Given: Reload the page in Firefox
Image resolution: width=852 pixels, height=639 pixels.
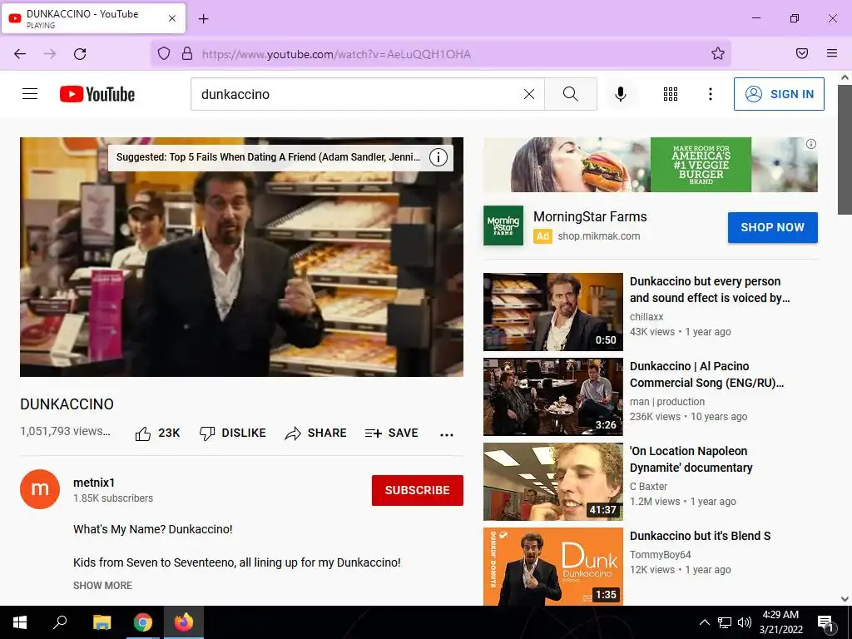Looking at the screenshot, I should click(x=80, y=54).
